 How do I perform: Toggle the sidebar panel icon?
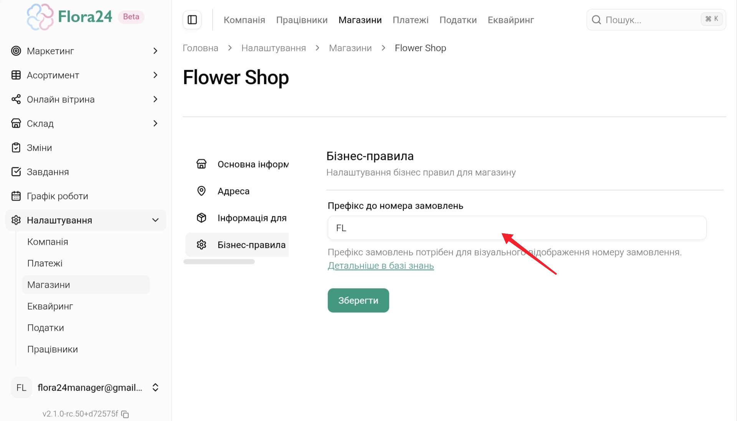point(192,20)
